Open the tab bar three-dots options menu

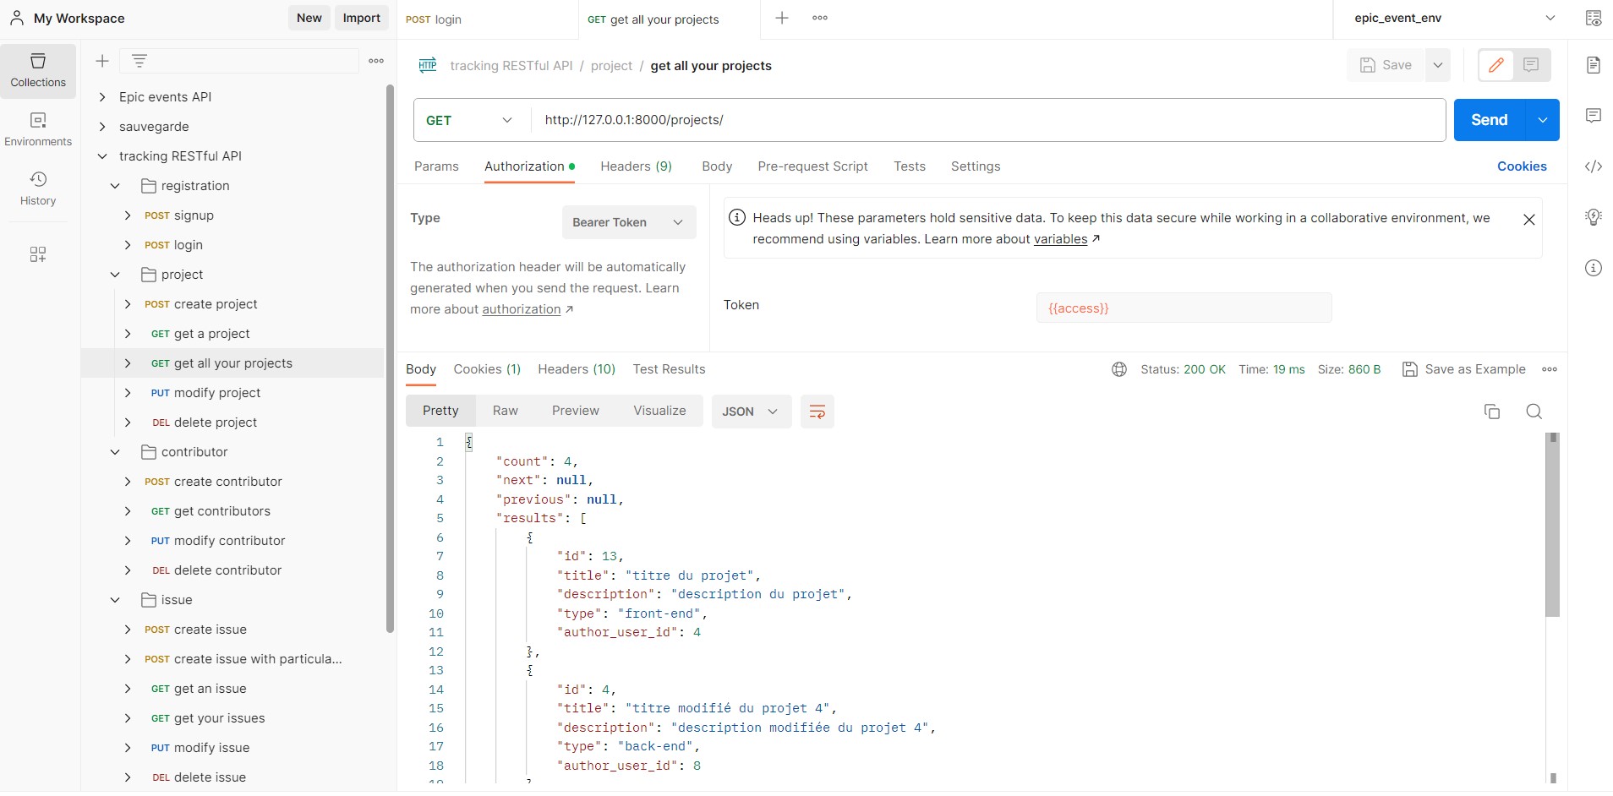point(820,18)
